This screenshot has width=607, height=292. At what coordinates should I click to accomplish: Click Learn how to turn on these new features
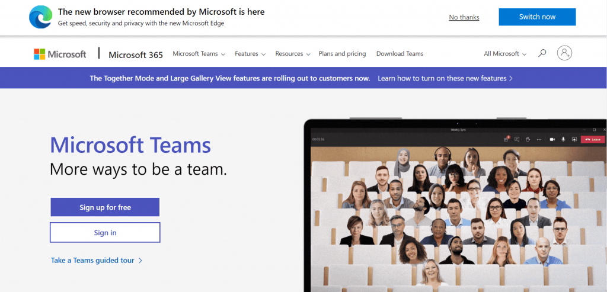click(x=445, y=78)
